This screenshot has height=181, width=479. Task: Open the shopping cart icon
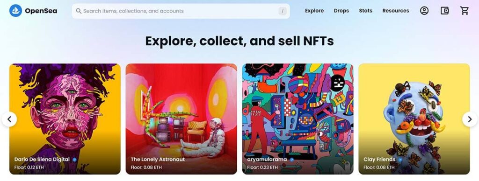pos(464,11)
